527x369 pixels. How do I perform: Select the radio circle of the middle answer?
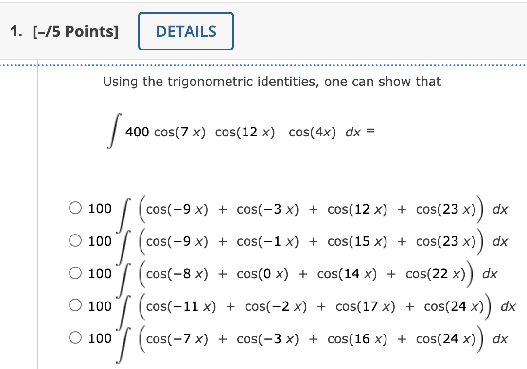pos(76,273)
